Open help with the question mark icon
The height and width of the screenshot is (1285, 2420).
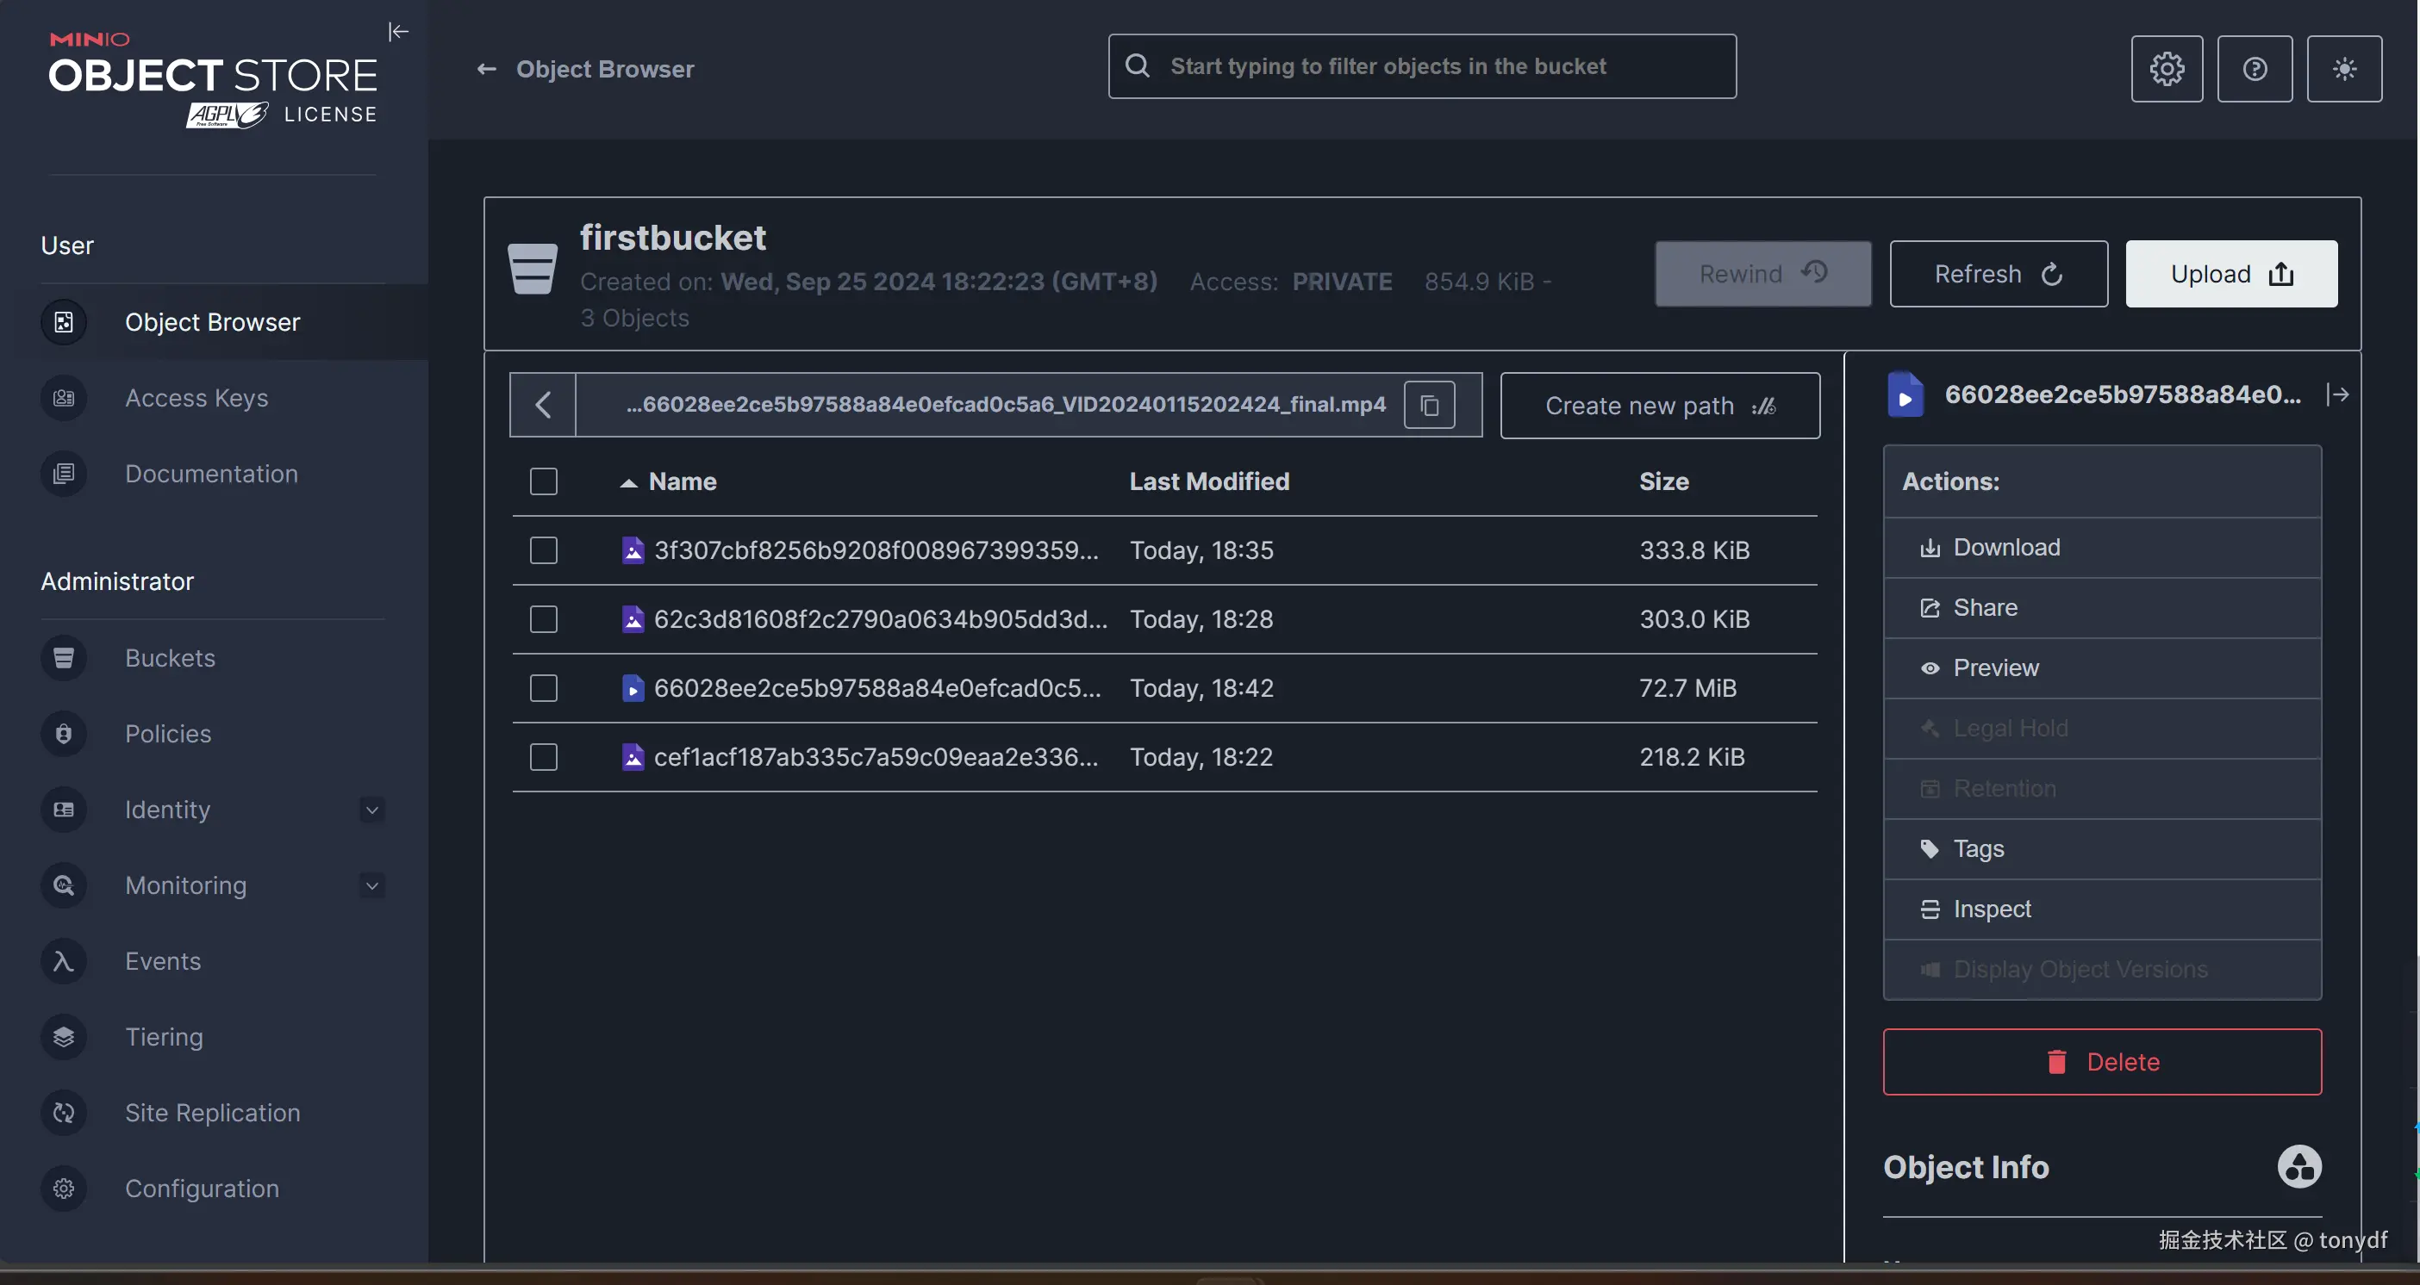[2255, 69]
